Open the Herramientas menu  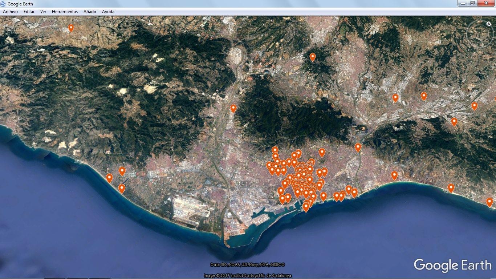coord(65,12)
